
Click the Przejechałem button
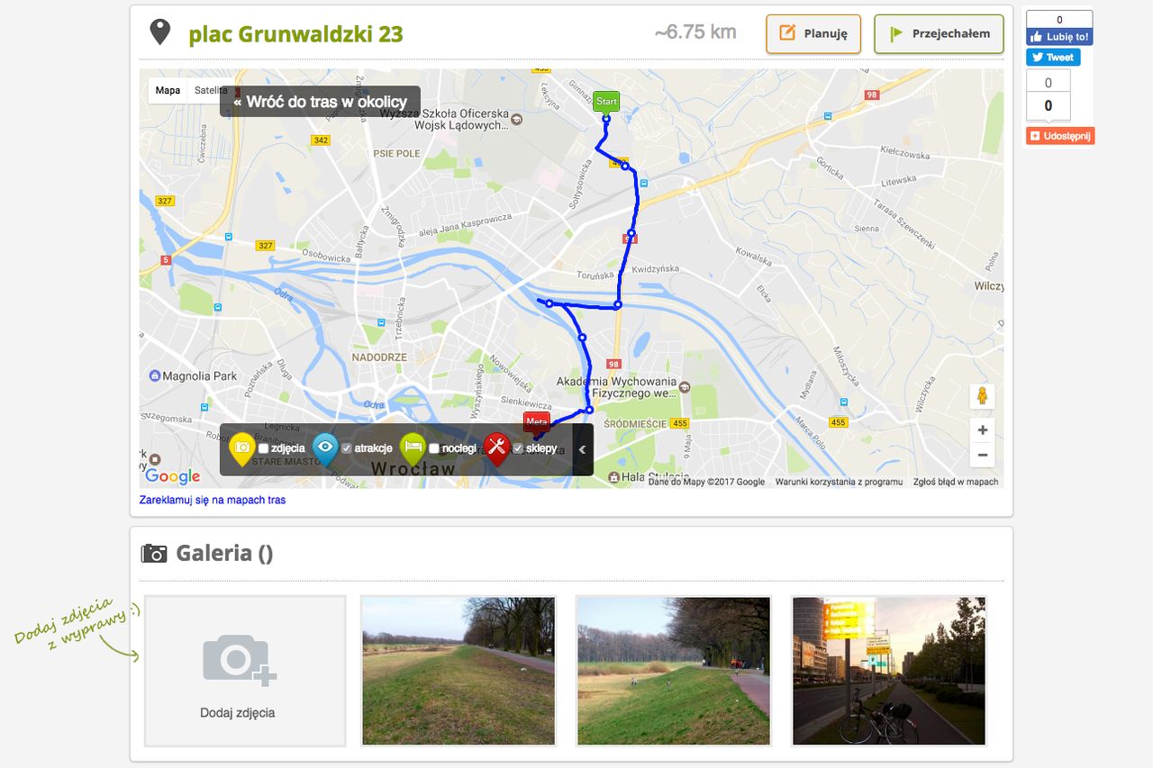pyautogui.click(x=939, y=34)
